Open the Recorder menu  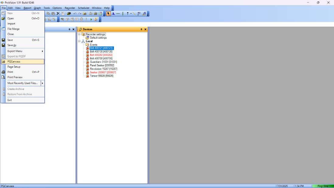(70, 8)
